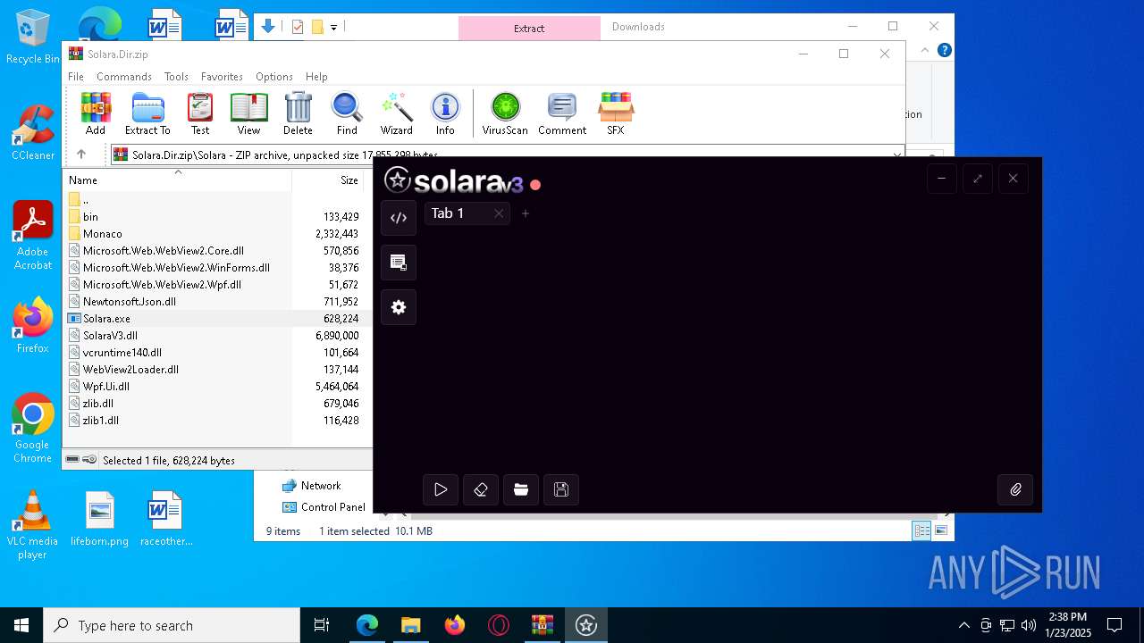
Task: Open the Comment tool in WinRAR
Action: click(562, 113)
